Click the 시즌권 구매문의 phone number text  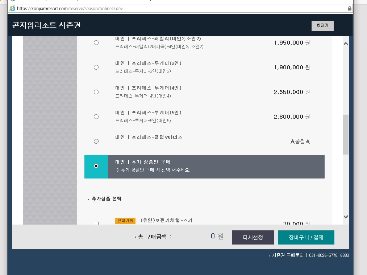[x=310, y=255]
